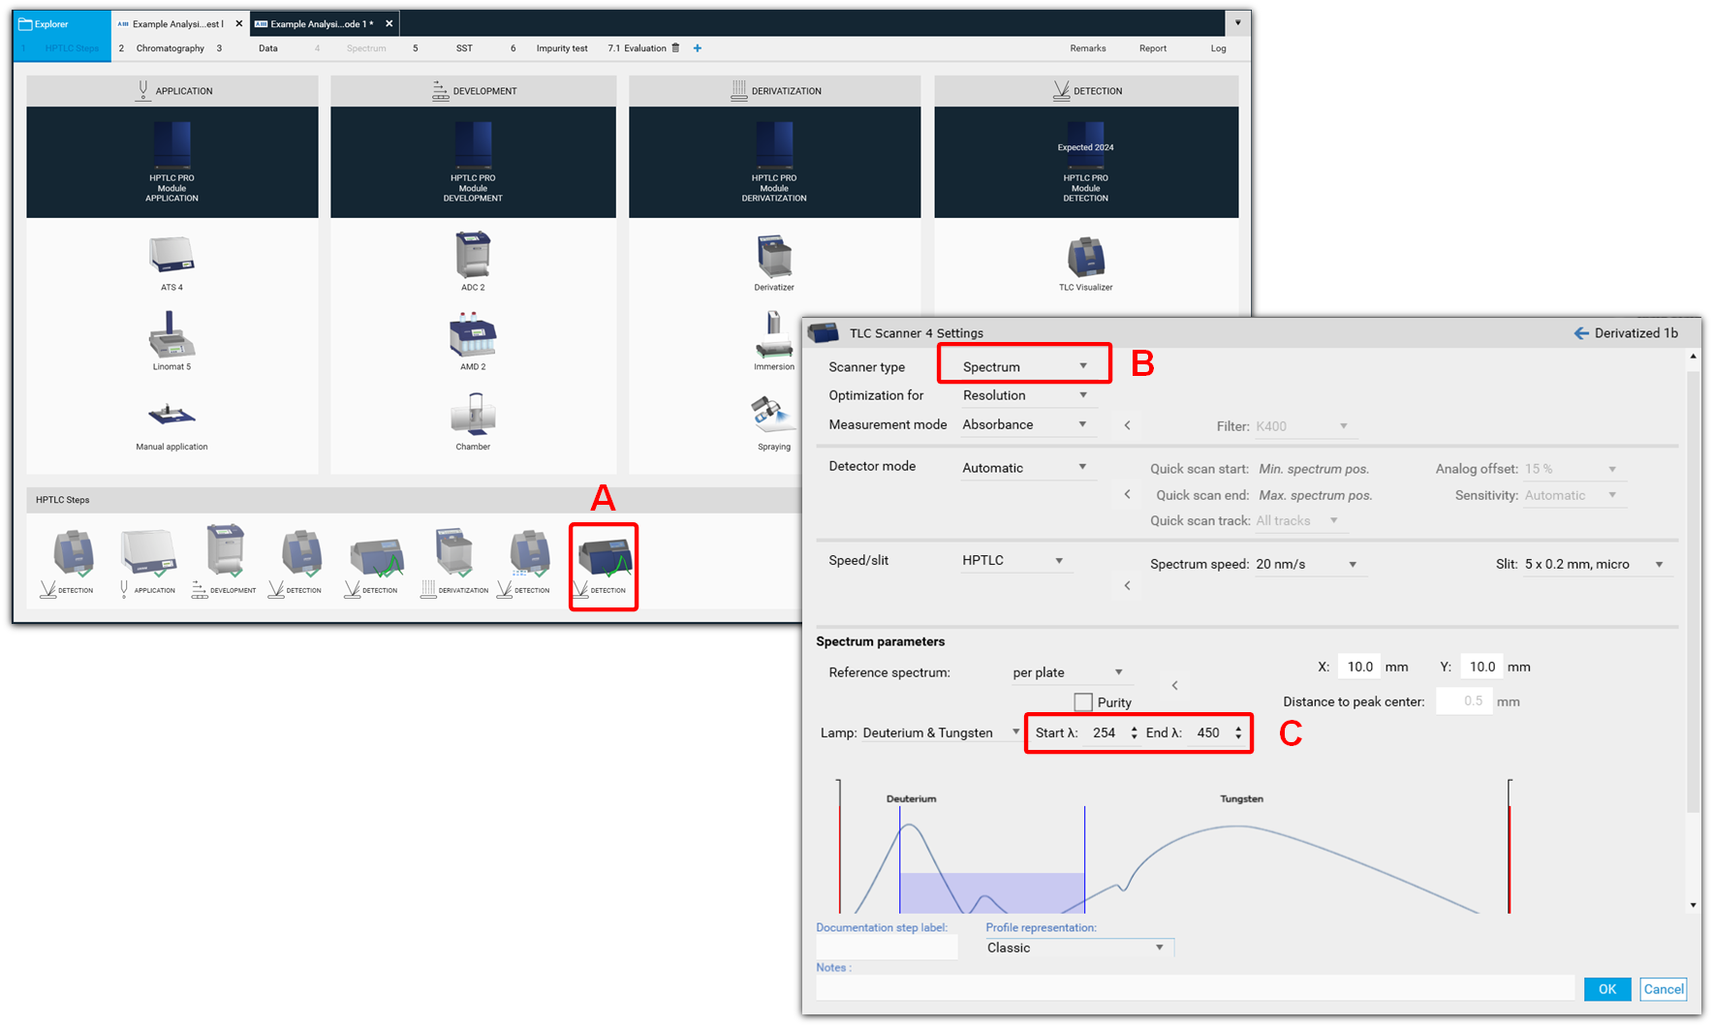Select the Linomat 5 applicator icon
This screenshot has width=1713, height=1027.
[171, 335]
